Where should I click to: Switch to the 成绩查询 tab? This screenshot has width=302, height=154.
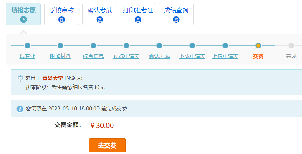[176, 14]
